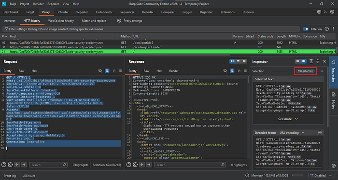The image size is (338, 180).
Task: Open the global globe icon in the tab bar
Action: coord(319,12)
